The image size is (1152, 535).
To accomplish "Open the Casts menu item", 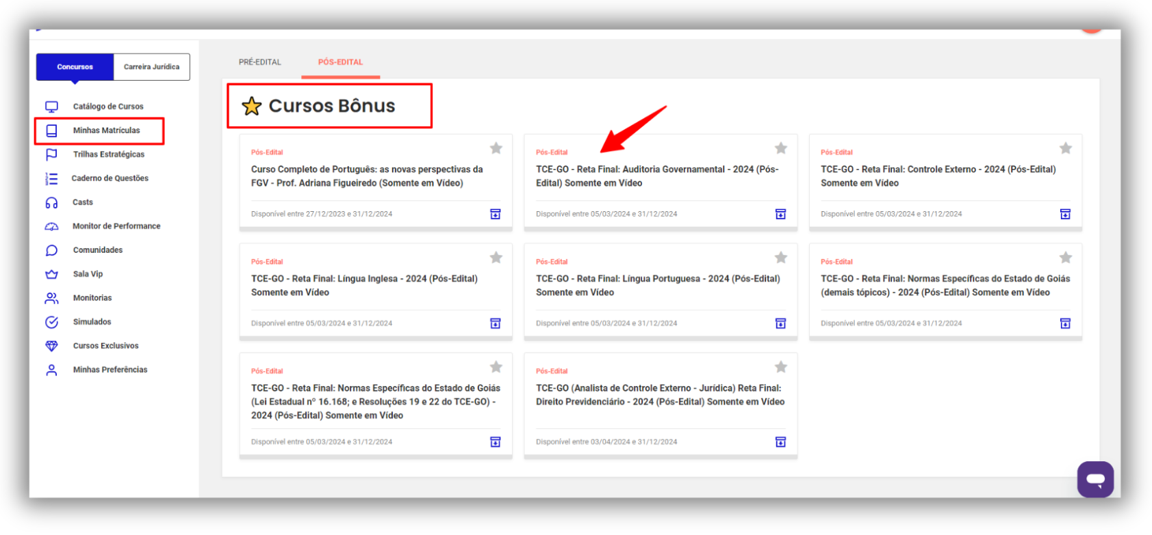I will point(82,202).
